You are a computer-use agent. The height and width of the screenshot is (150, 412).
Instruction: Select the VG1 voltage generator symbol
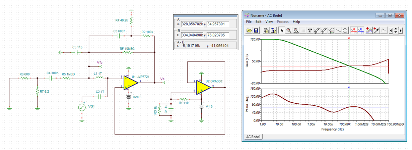pyautogui.click(x=82, y=107)
